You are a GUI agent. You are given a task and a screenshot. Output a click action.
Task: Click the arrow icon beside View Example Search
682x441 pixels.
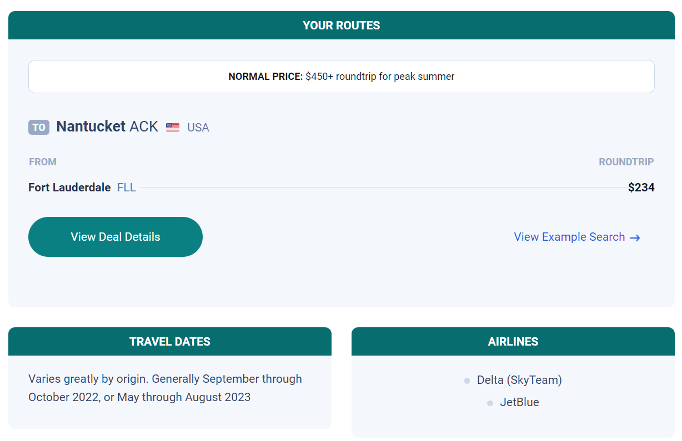coord(635,237)
